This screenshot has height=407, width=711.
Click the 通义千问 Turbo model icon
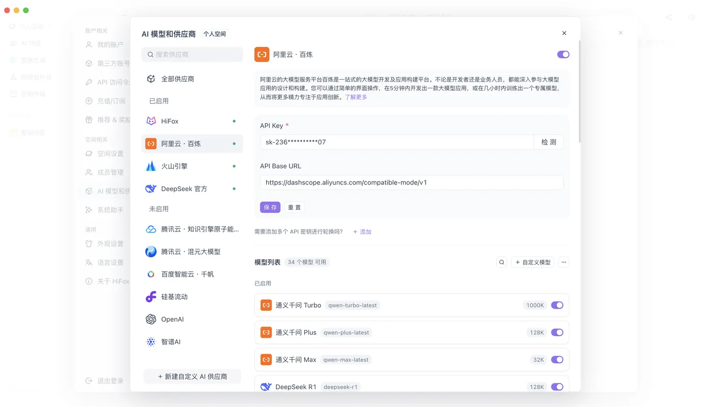coord(266,305)
